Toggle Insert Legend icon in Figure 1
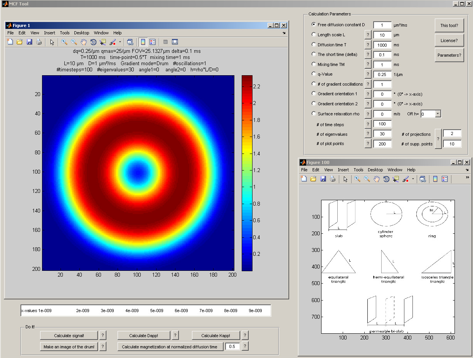 [x=152, y=42]
